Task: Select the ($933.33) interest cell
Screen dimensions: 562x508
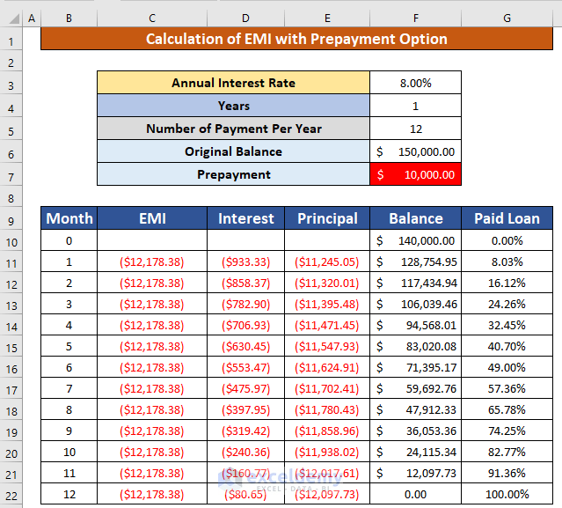Action: tap(245, 261)
